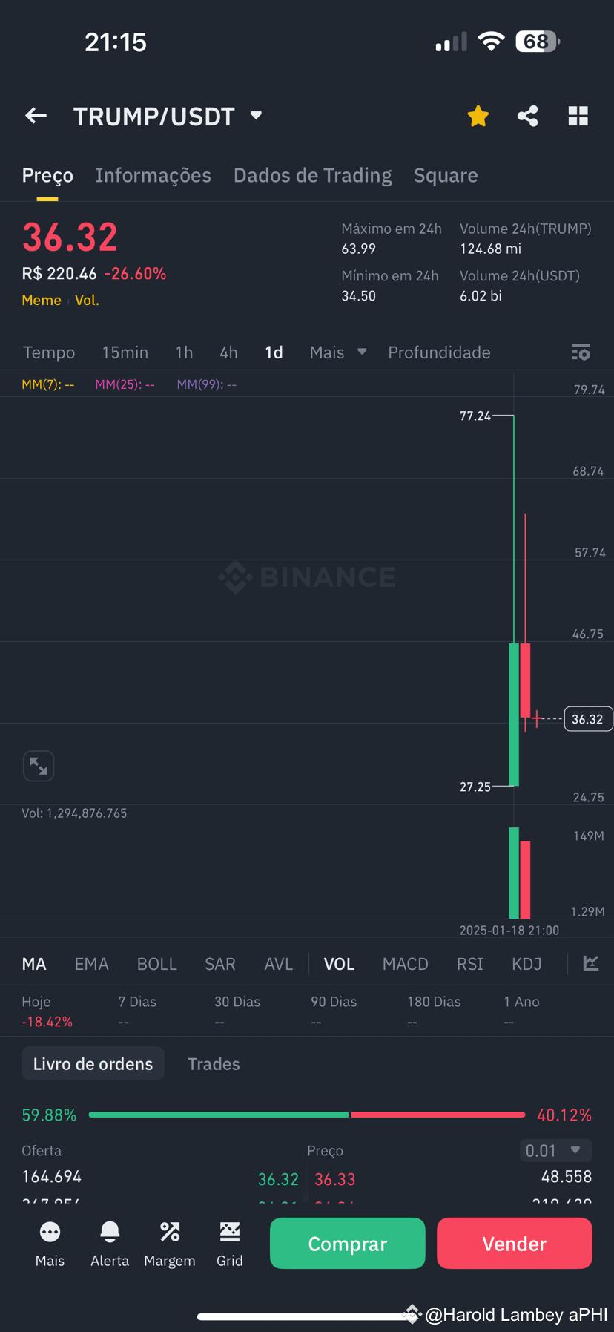Tap the back arrow icon
This screenshot has width=614, height=1332.
(x=36, y=116)
